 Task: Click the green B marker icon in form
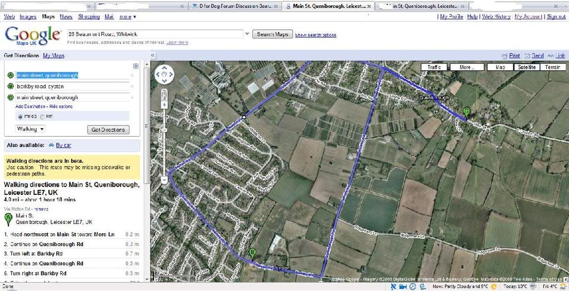point(11,86)
